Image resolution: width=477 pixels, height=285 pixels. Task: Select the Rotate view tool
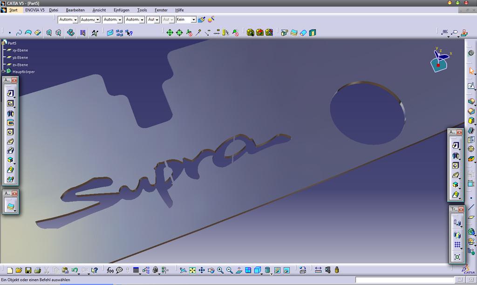click(x=211, y=270)
